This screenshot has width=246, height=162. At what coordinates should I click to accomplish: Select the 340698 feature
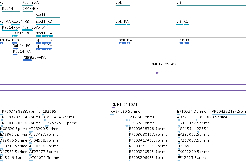[x=179, y=149]
